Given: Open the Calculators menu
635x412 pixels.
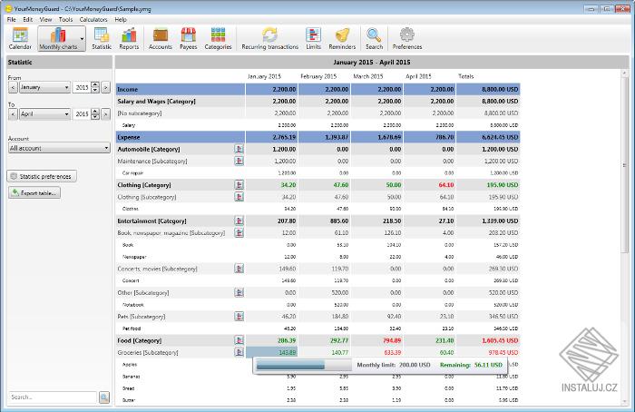Looking at the screenshot, I should (x=93, y=19).
